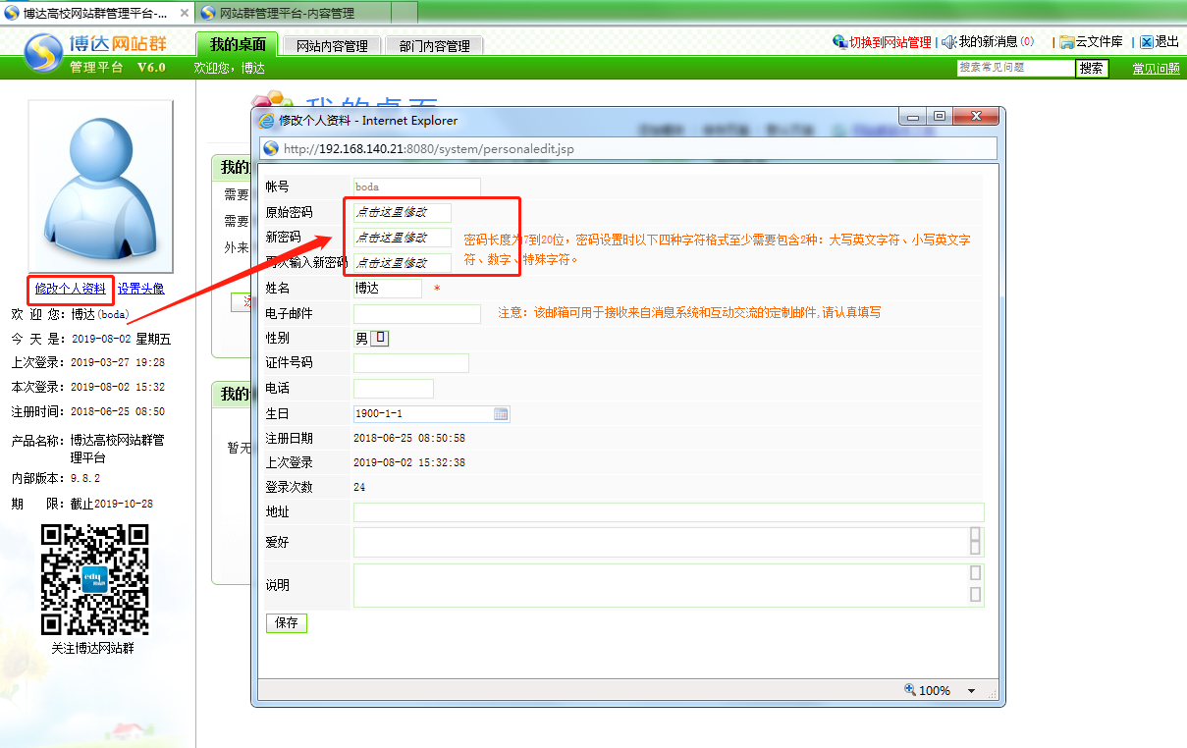Click the 本次登录 2019-08-02 15:32 text

pos(88,388)
